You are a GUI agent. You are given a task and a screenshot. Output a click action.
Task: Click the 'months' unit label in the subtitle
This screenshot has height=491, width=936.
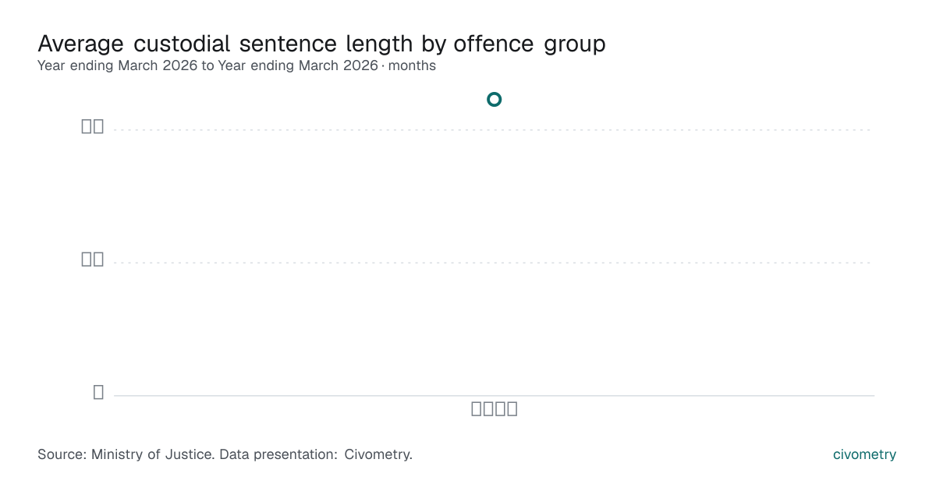[412, 65]
